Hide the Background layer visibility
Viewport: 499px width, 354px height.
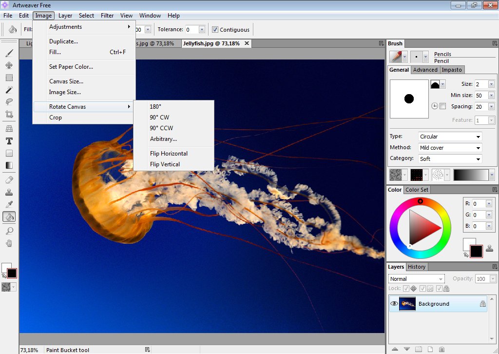pos(394,303)
